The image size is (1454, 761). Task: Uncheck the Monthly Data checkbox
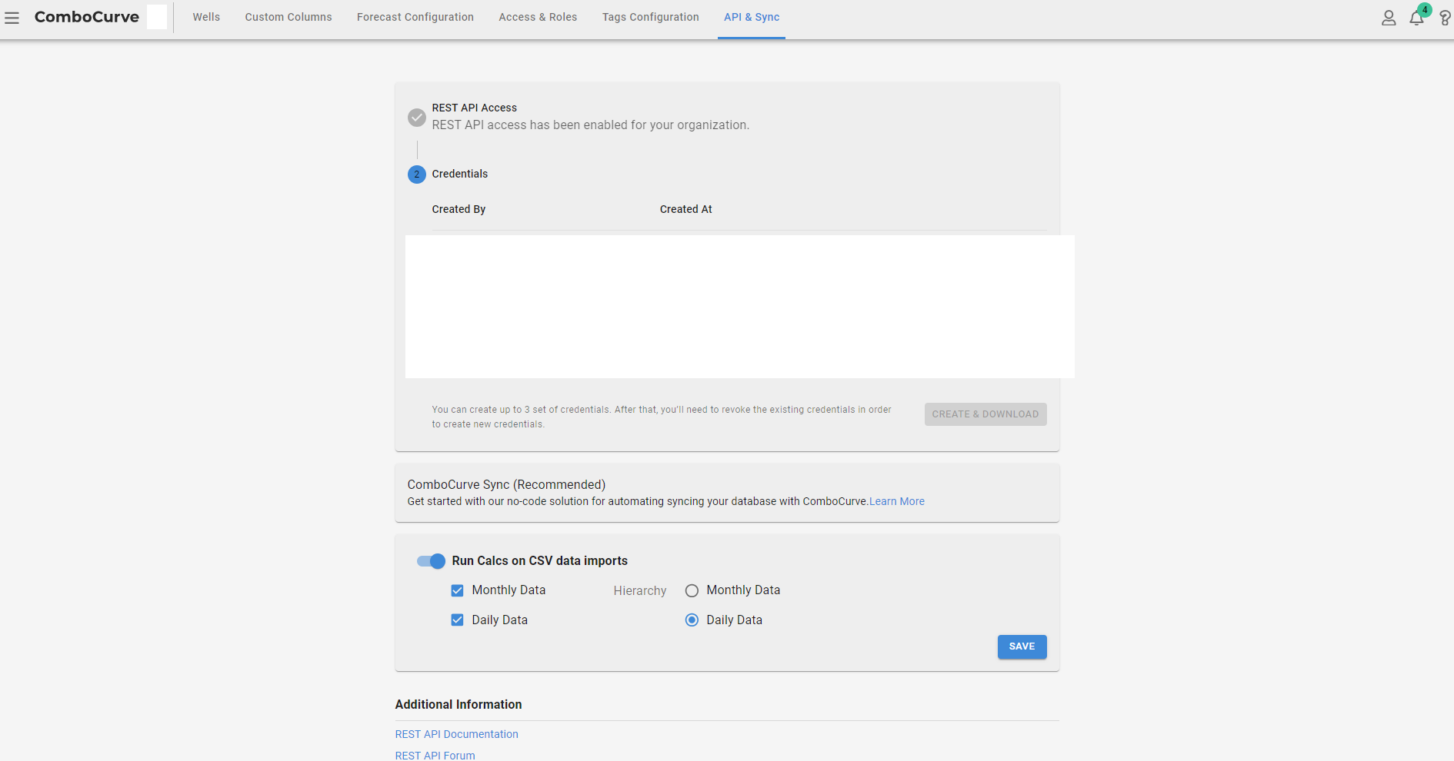pos(457,590)
